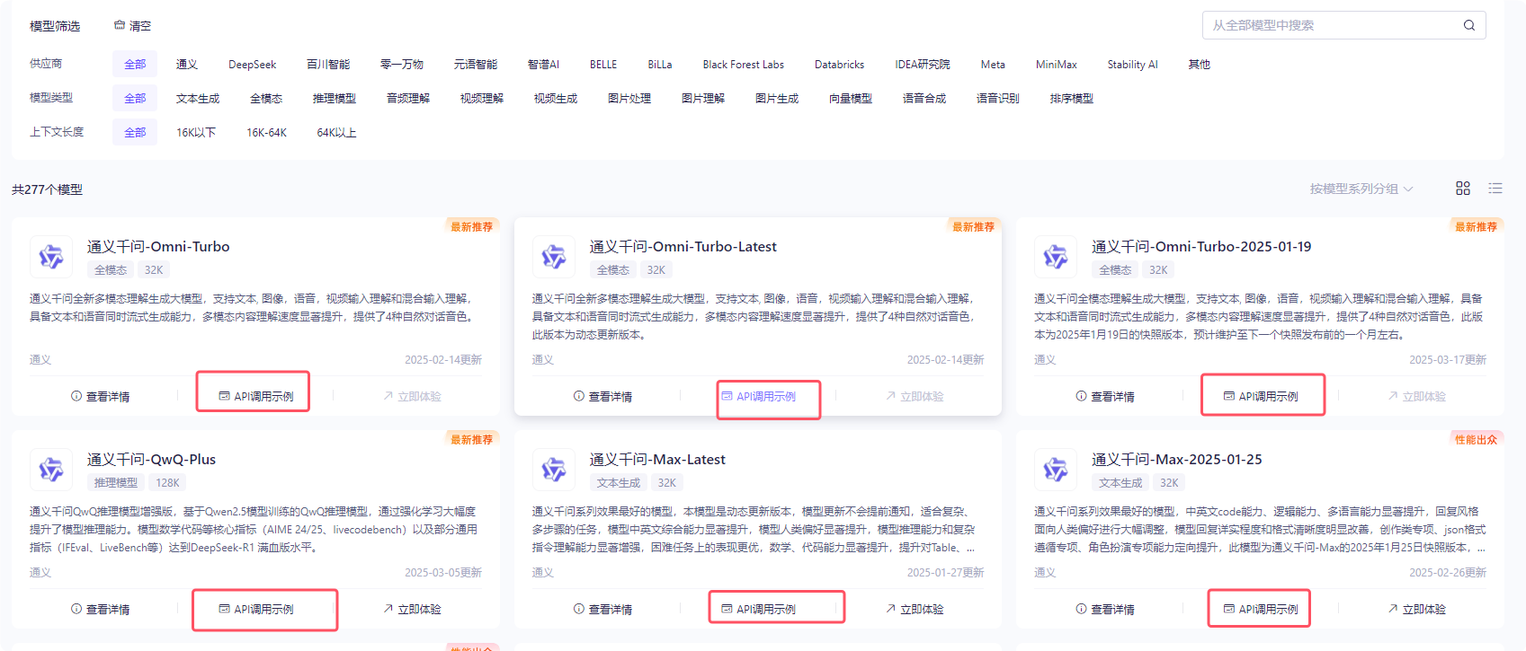The height and width of the screenshot is (651, 1526).
Task: Click 通义千问-Max-Latest model logo icon
Action: point(554,470)
